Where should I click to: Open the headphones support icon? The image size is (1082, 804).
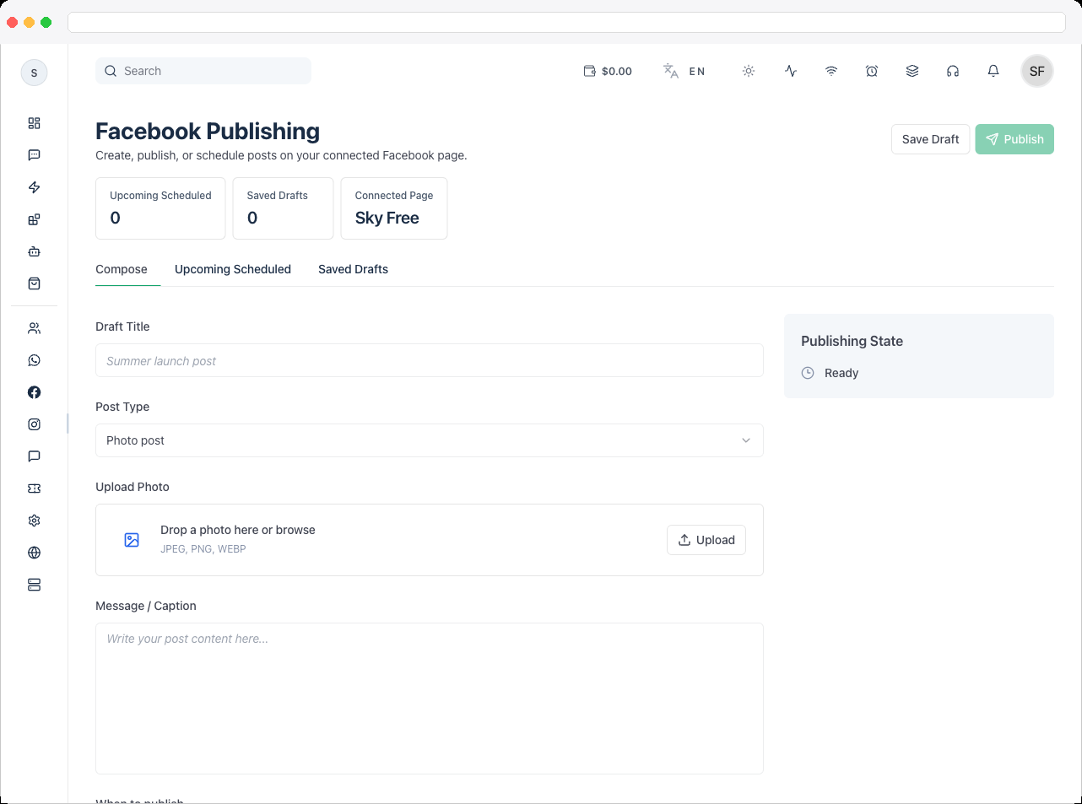tap(953, 71)
